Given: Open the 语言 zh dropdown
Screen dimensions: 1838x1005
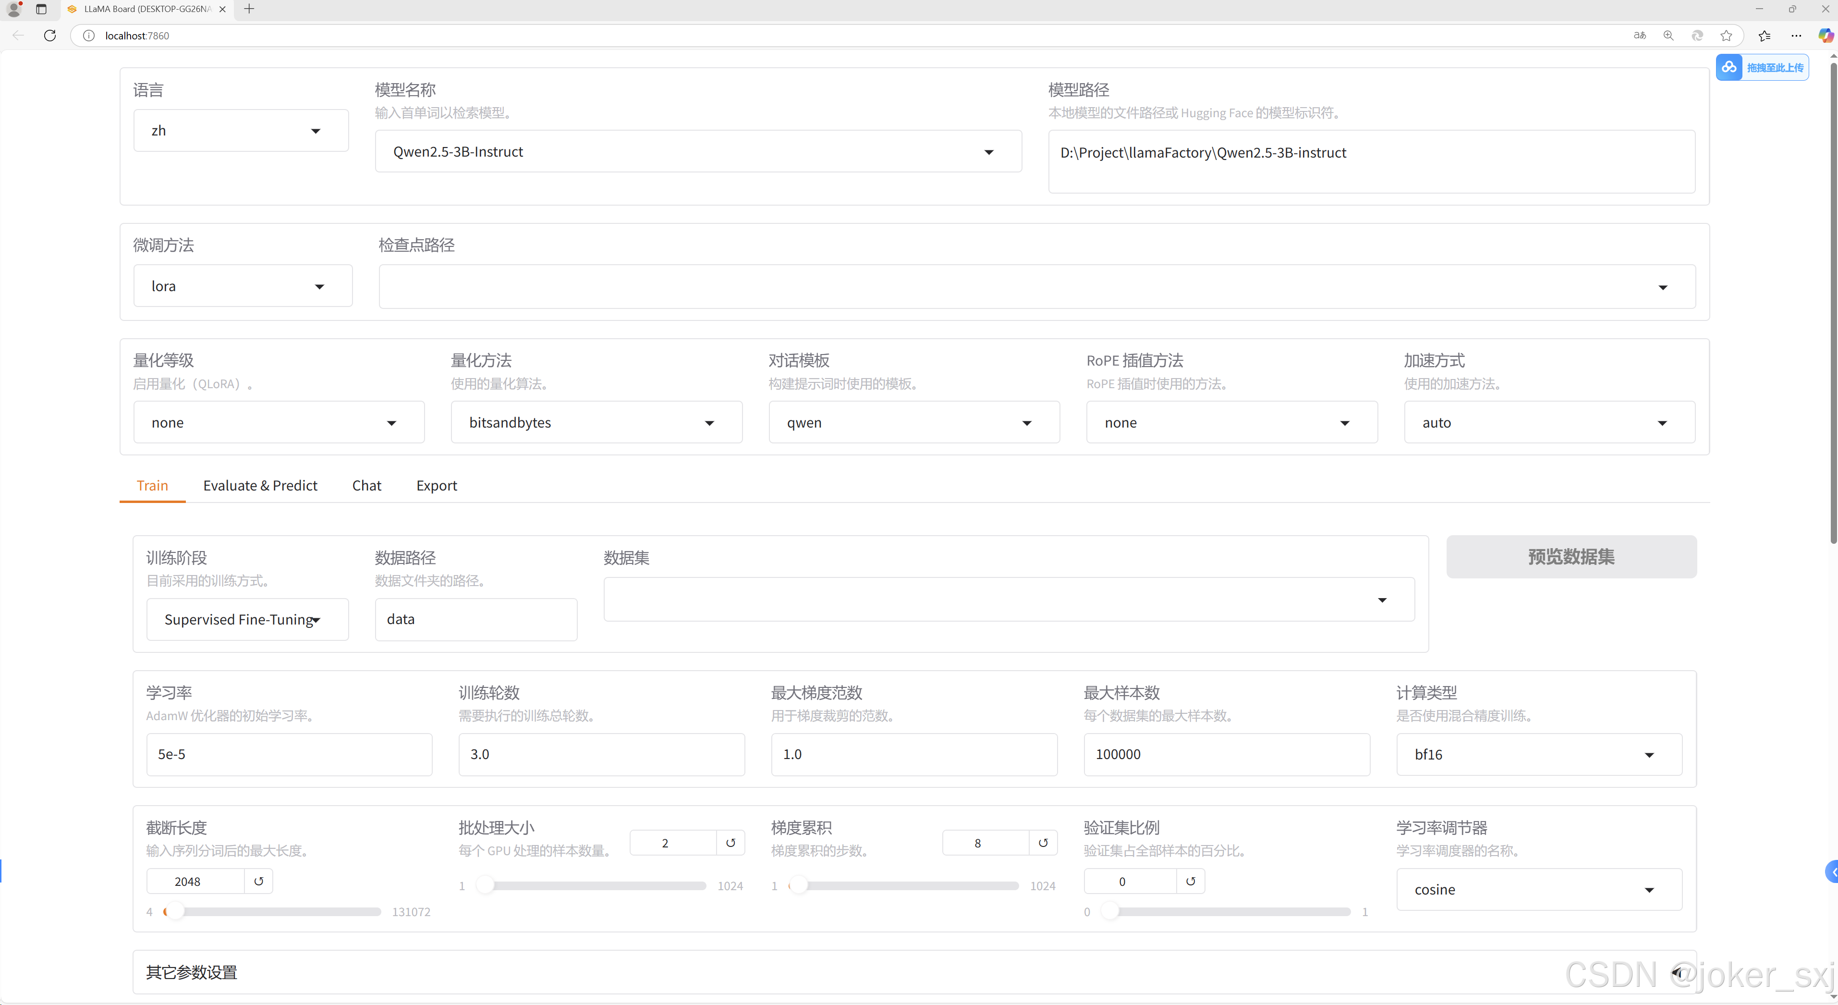Looking at the screenshot, I should pos(241,131).
